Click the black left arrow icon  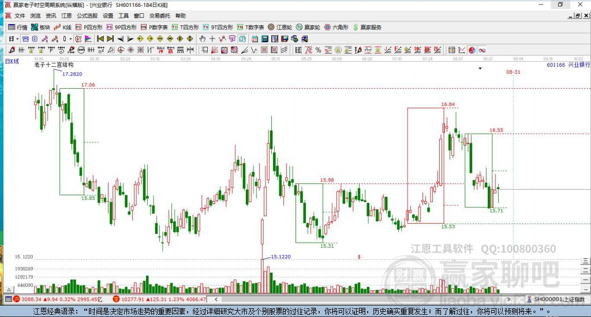[x=120, y=39]
